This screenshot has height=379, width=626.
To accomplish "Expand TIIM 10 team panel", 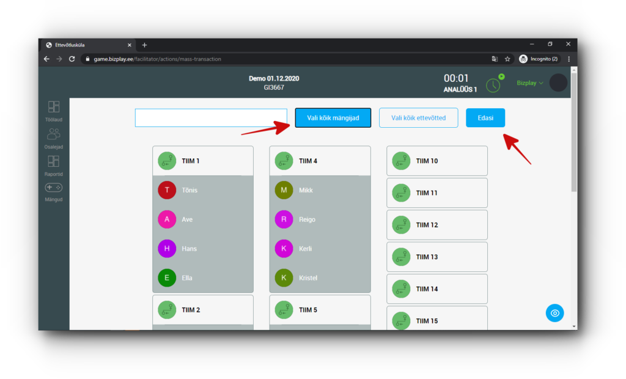I will pos(436,161).
